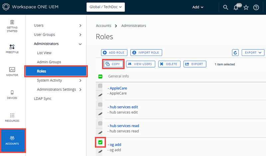This screenshot has width=266, height=156.
Task: Click the DELETE button
Action: (169, 64)
